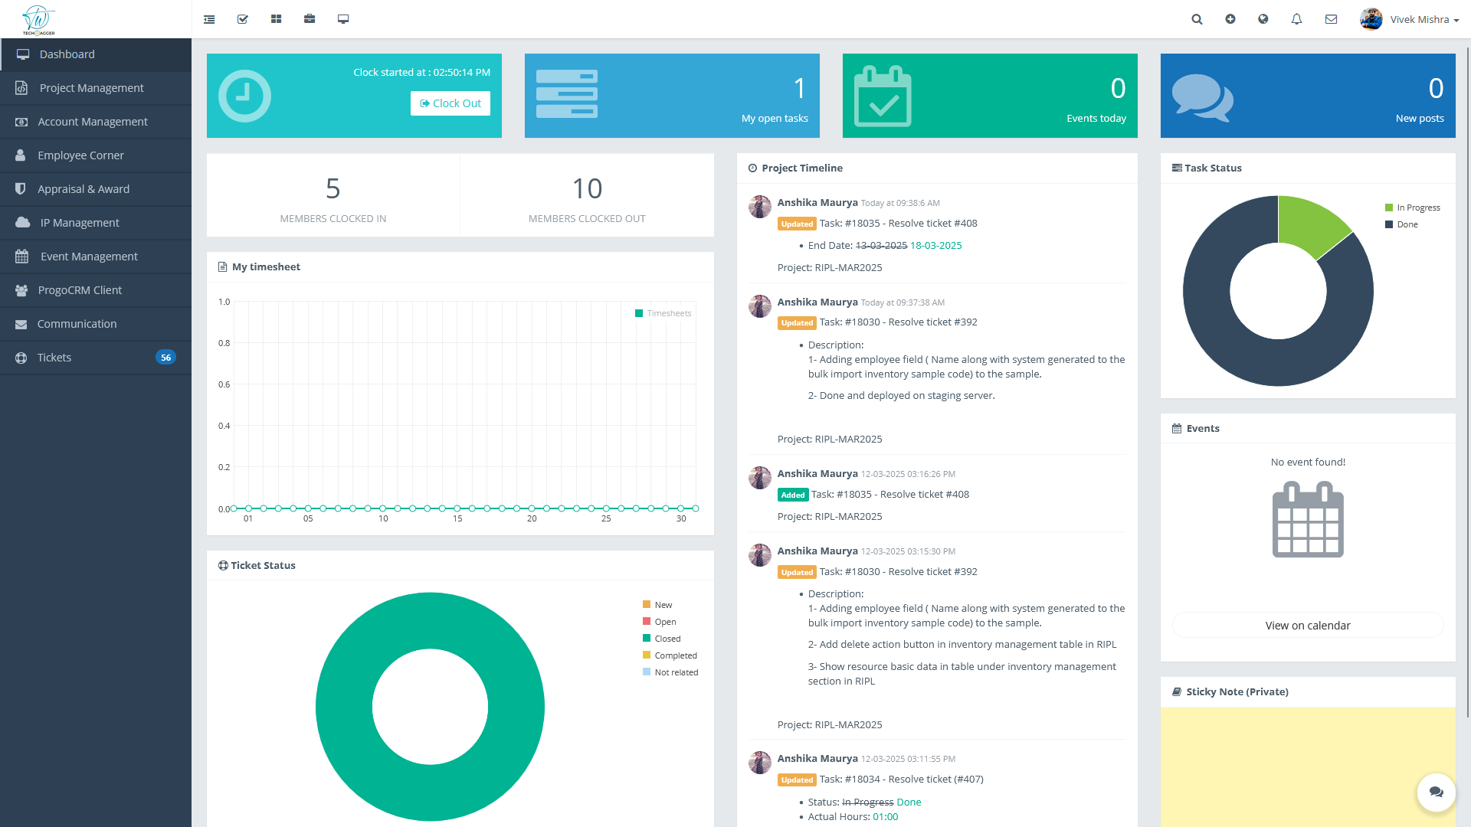Click the quick add plus icon

(1230, 19)
